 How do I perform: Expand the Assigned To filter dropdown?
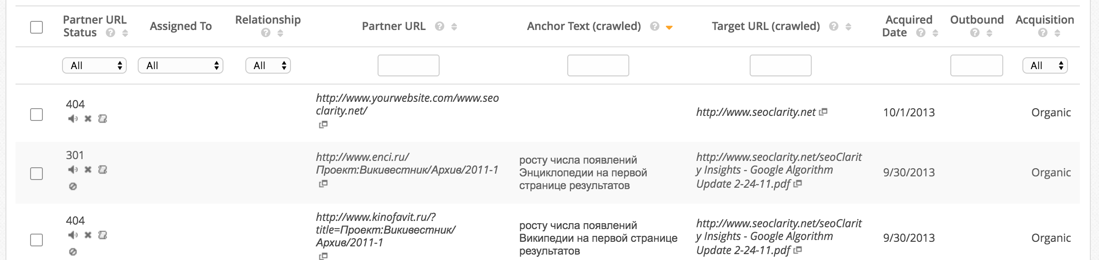(181, 65)
